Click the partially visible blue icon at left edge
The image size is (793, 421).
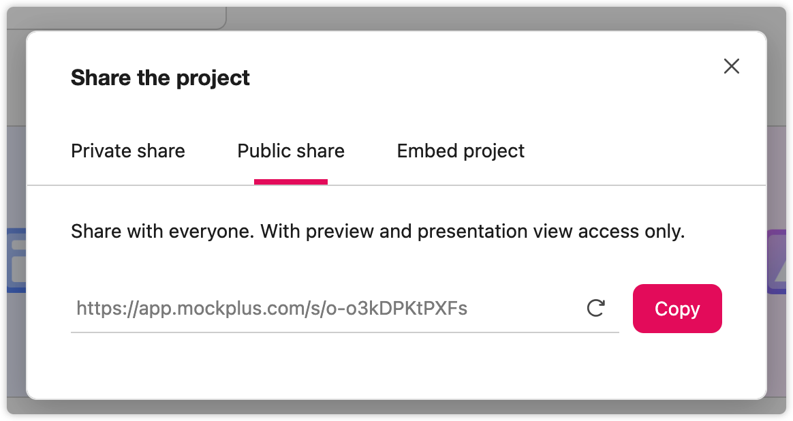(x=16, y=260)
